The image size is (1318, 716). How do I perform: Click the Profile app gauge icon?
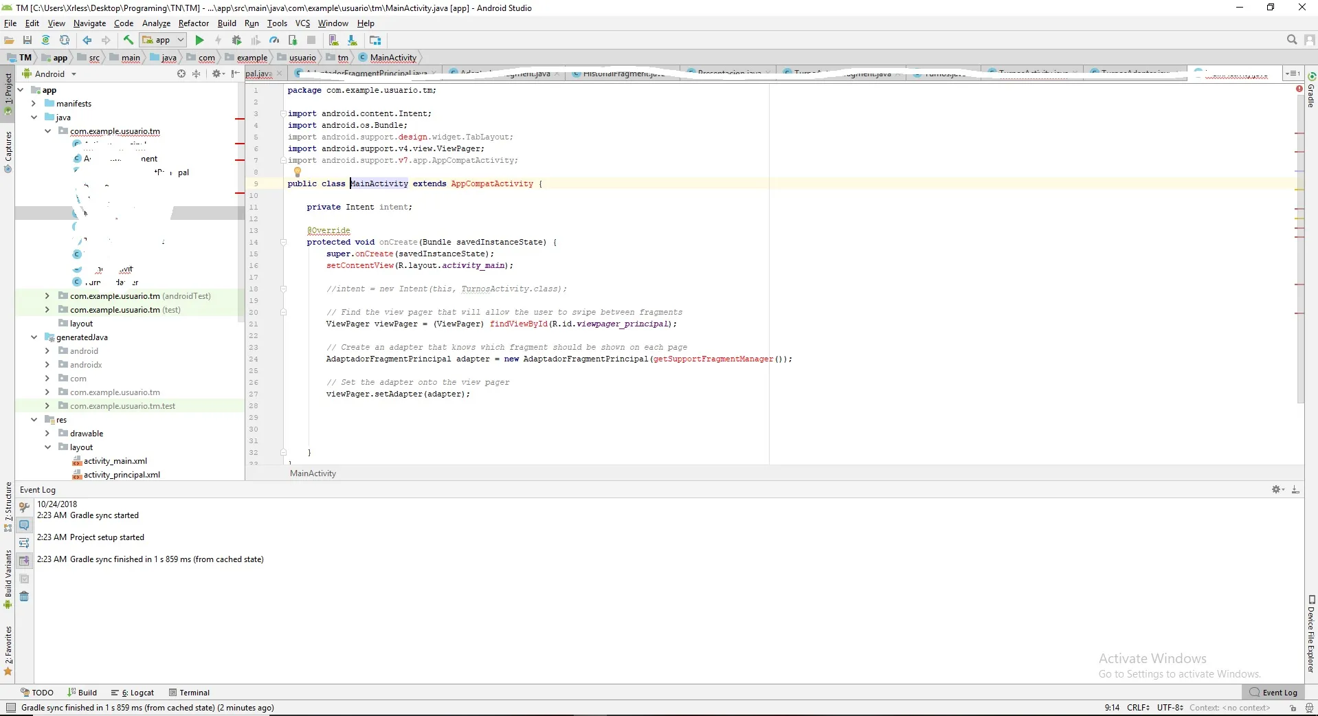[274, 41]
